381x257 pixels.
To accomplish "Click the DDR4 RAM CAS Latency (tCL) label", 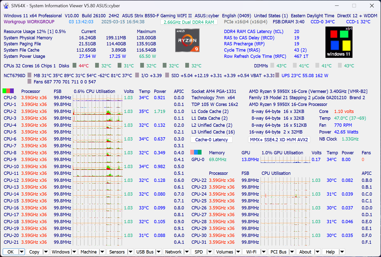I will pyautogui.click(x=254, y=31).
